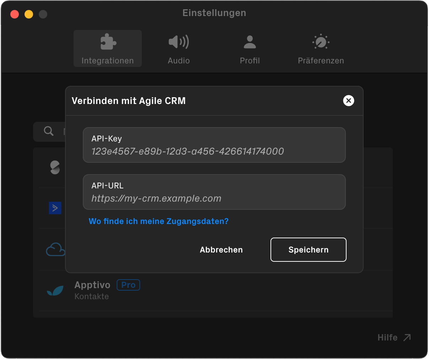This screenshot has height=359, width=429.
Task: Open the Profil tab
Action: [x=250, y=49]
